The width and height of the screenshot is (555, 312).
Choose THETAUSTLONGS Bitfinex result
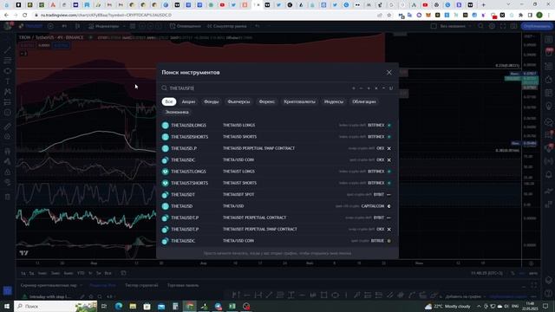click(277, 172)
